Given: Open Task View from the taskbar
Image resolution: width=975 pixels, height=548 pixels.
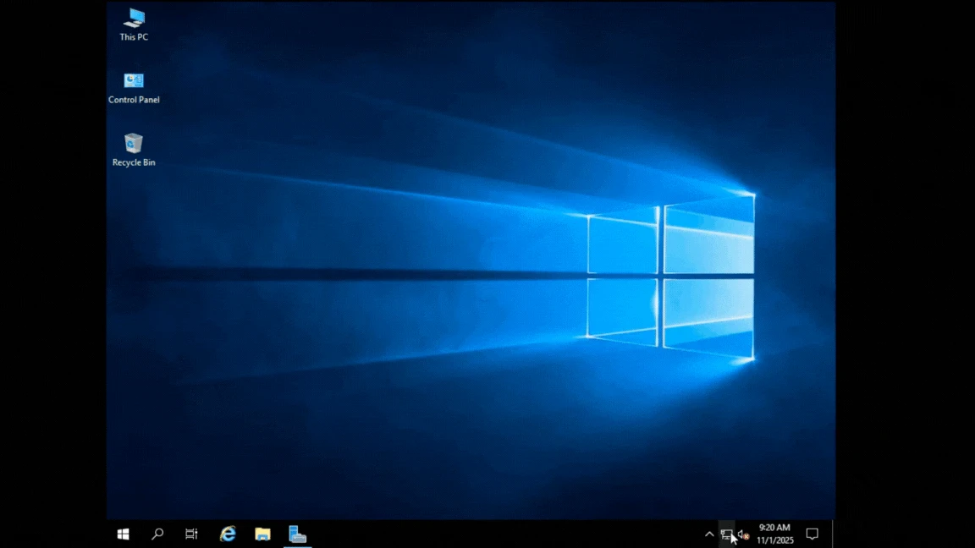Looking at the screenshot, I should coord(192,534).
